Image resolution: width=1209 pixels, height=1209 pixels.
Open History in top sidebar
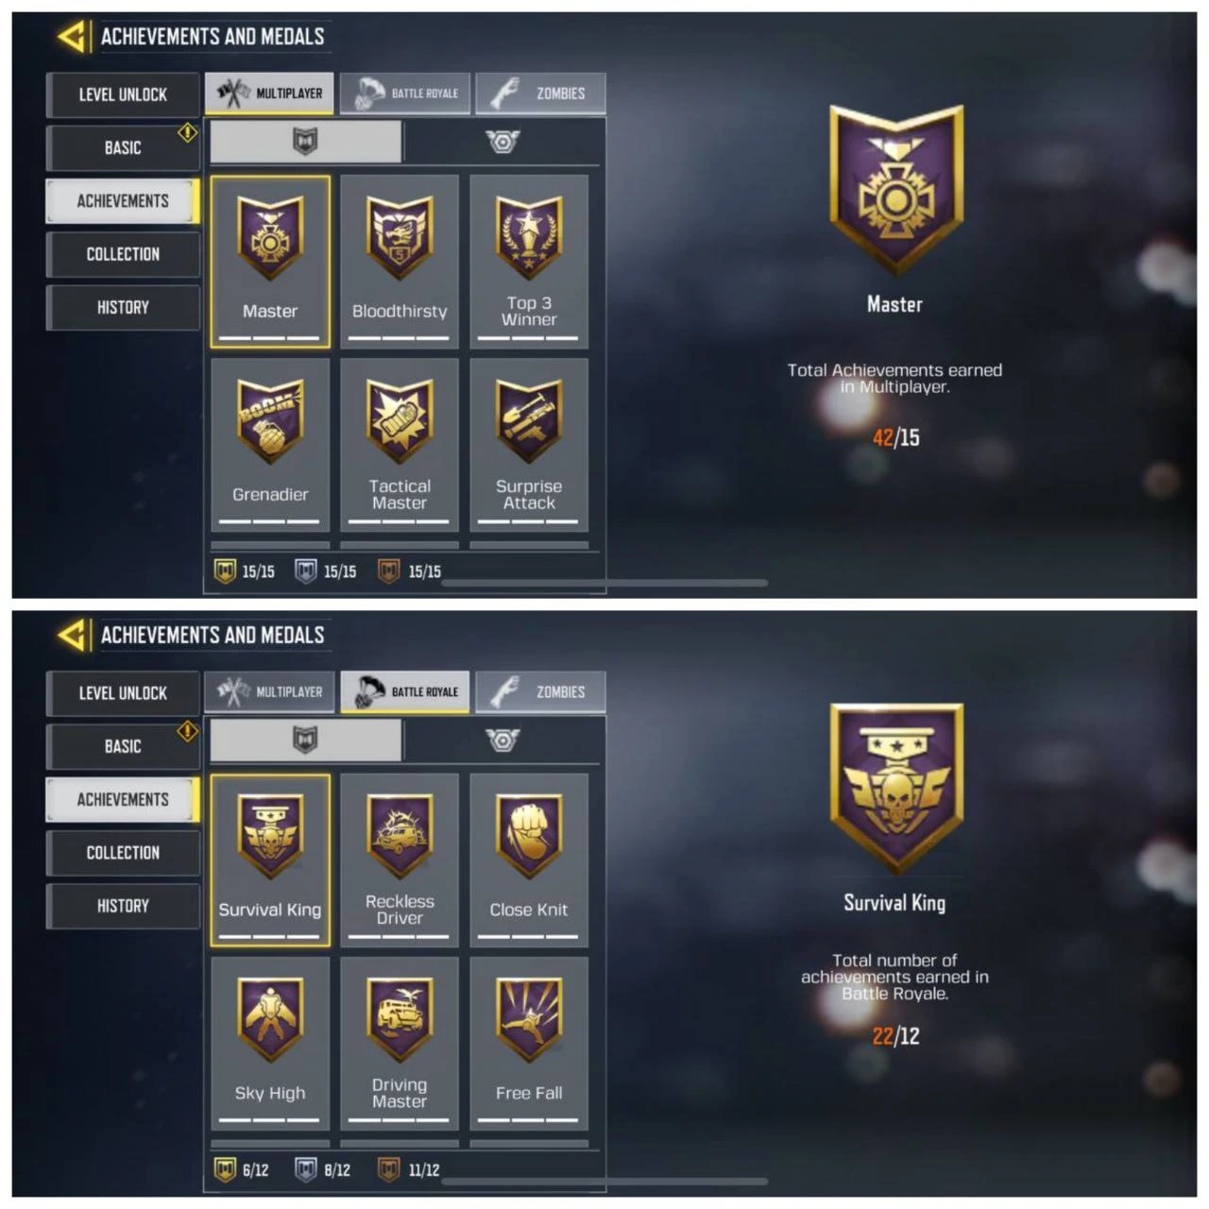pyautogui.click(x=123, y=307)
